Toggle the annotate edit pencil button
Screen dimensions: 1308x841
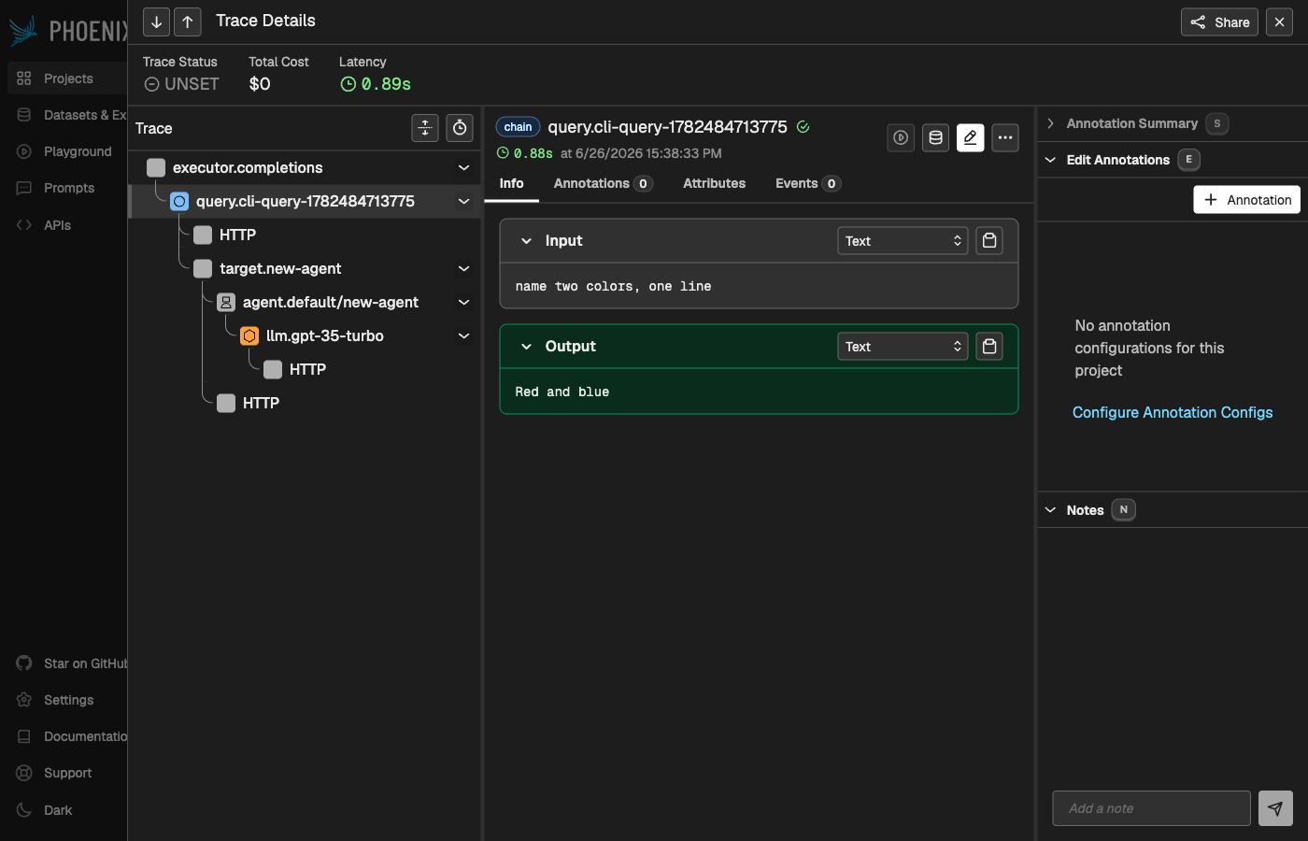[x=971, y=137]
